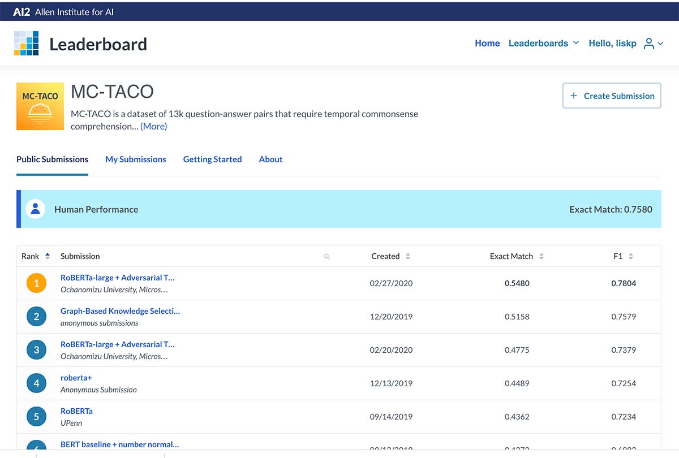The width and height of the screenshot is (679, 458).
Task: Click the Anonymous Submission subtitle under roberta+
Action: (x=98, y=390)
